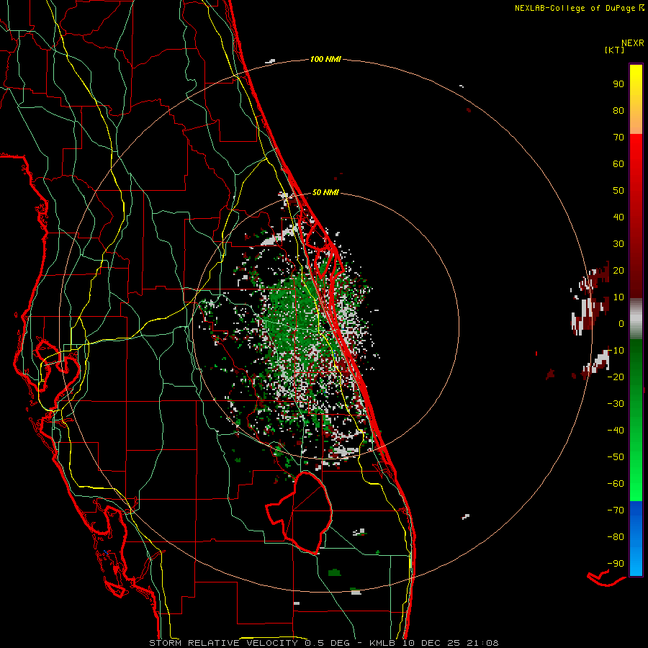This screenshot has width=648, height=648.
Task: Click the 60 value on velocity scale
Action: (x=618, y=163)
